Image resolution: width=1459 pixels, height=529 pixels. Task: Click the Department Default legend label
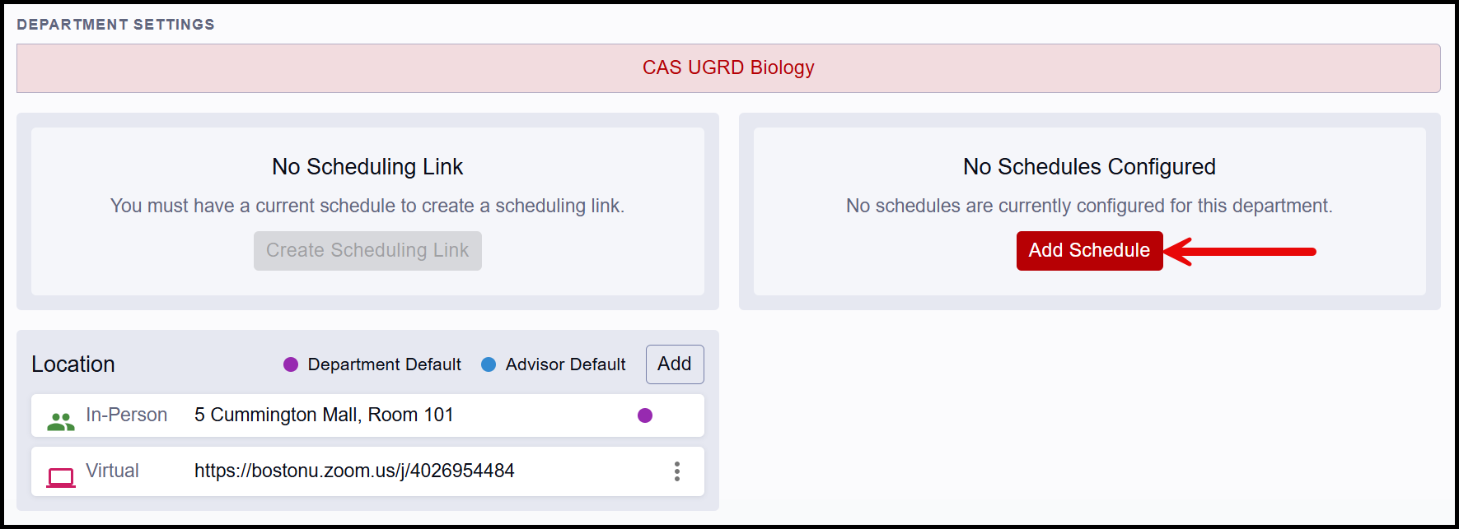[384, 364]
